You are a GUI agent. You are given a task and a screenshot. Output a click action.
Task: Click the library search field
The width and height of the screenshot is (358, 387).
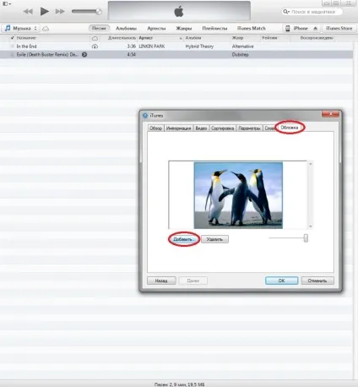click(x=312, y=12)
